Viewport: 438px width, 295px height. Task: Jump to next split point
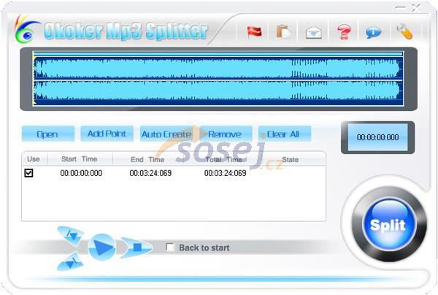pos(71,261)
